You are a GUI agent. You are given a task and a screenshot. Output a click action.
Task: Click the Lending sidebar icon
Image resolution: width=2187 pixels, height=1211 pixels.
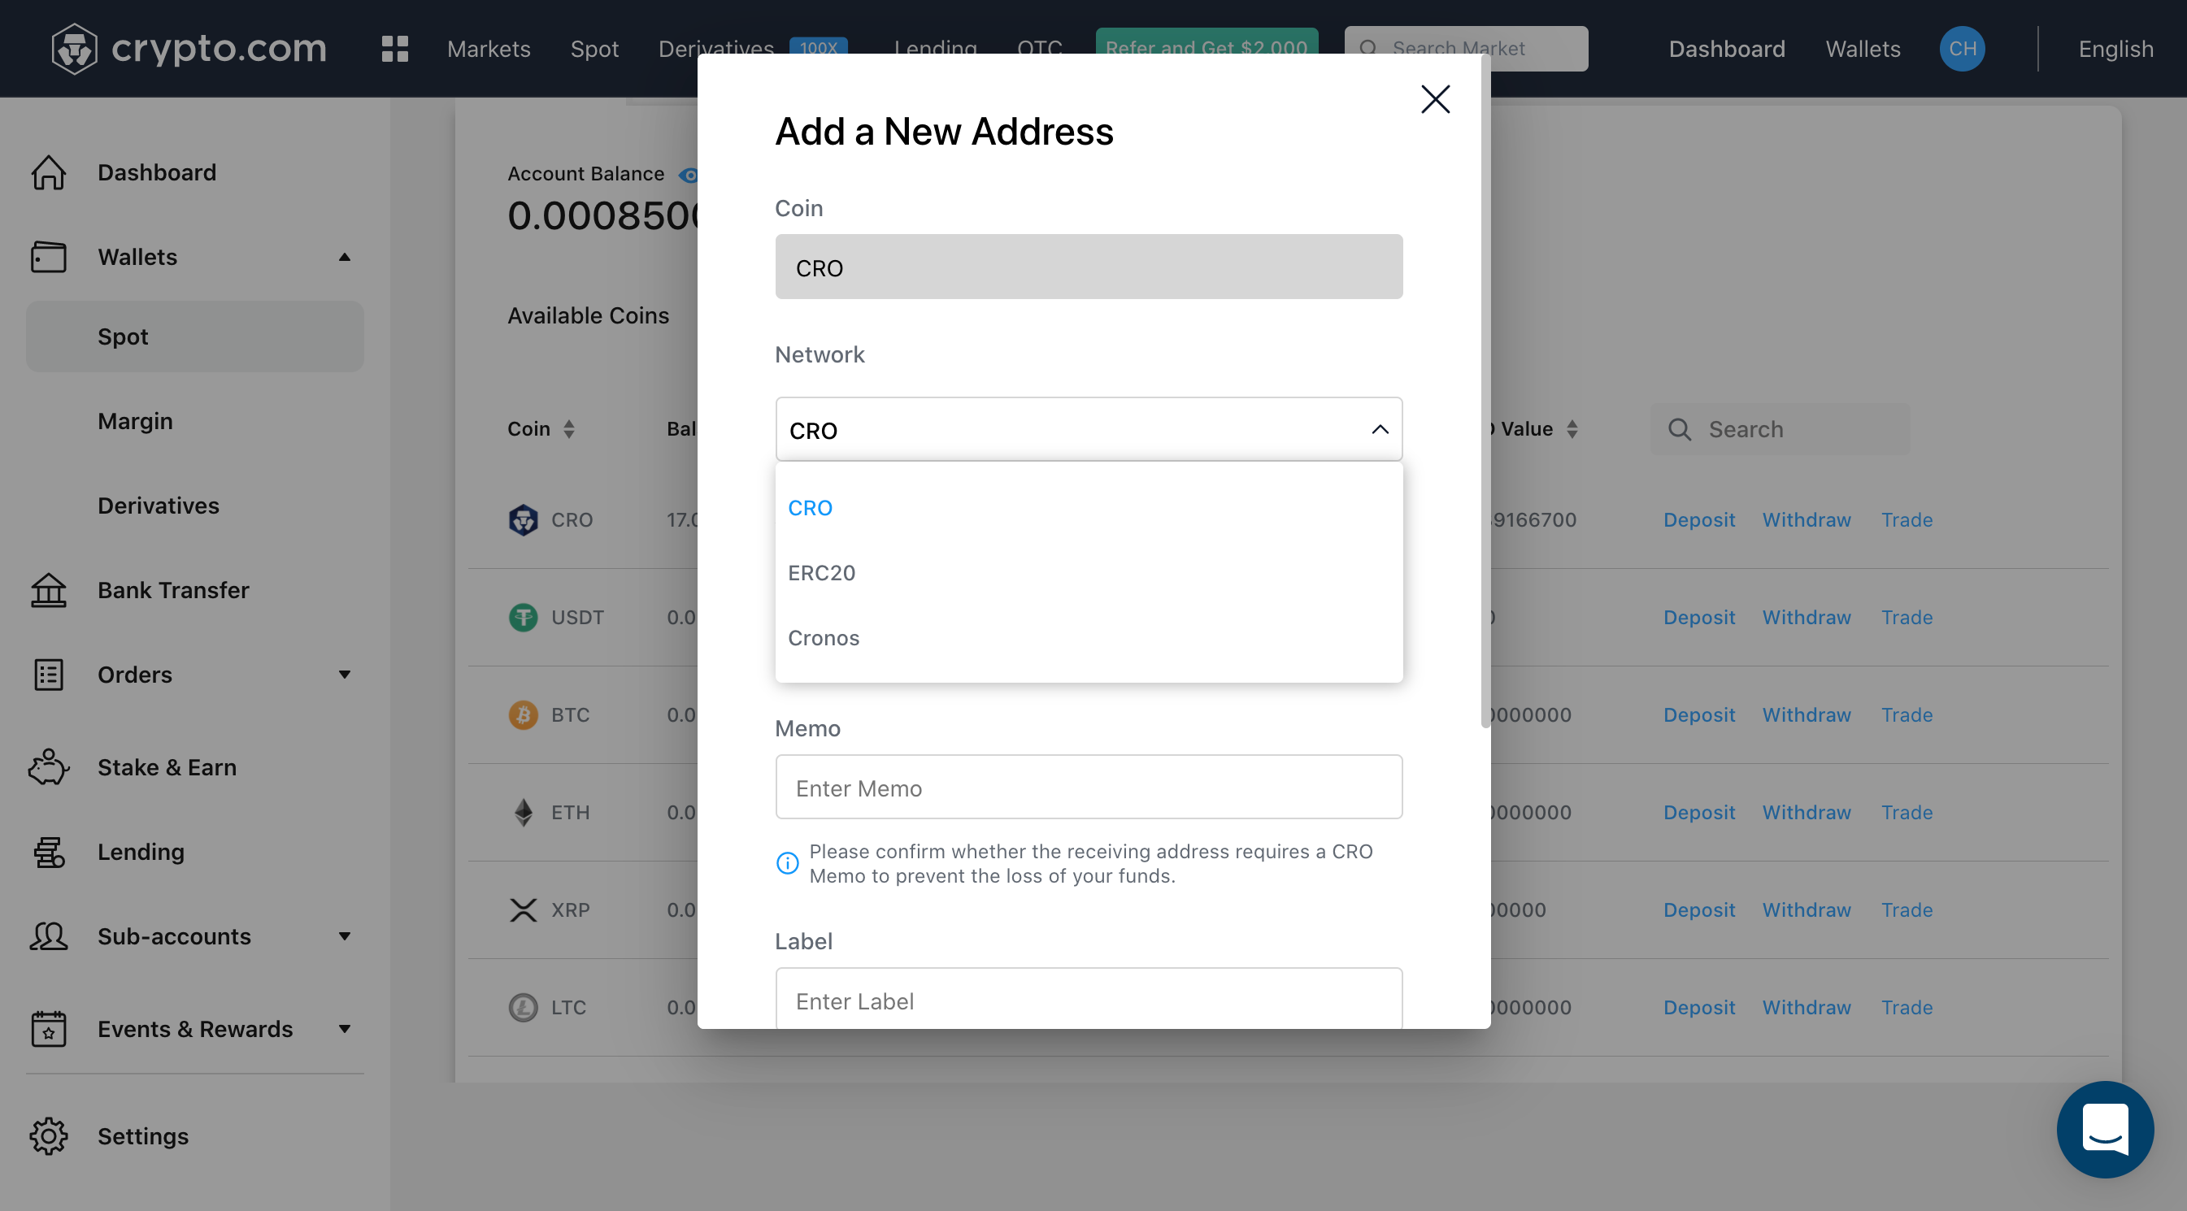[50, 850]
